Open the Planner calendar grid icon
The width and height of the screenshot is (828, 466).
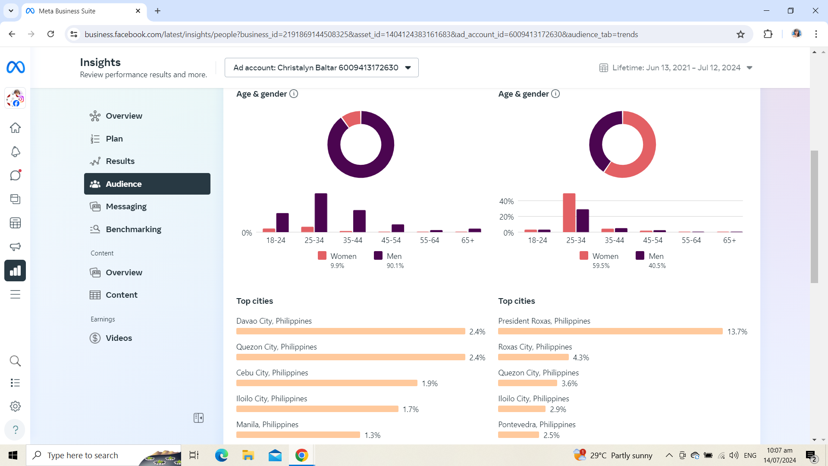click(15, 223)
